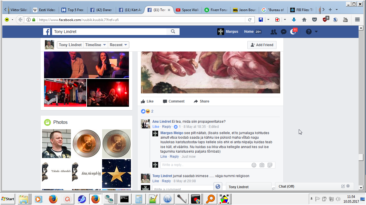Open the Facebook account menu arrow

[x=316, y=32]
